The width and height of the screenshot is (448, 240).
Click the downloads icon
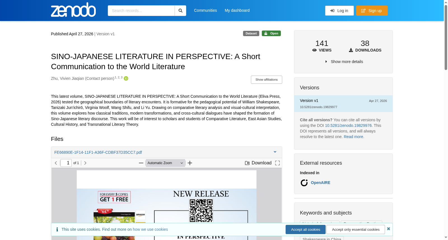point(351,50)
